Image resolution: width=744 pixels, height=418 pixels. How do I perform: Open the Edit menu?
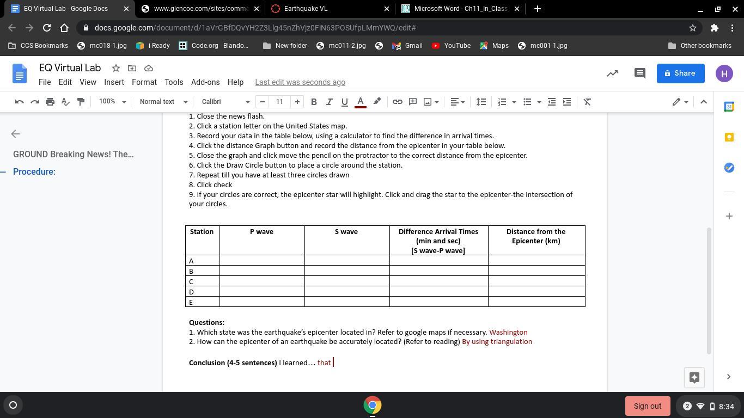(x=65, y=82)
